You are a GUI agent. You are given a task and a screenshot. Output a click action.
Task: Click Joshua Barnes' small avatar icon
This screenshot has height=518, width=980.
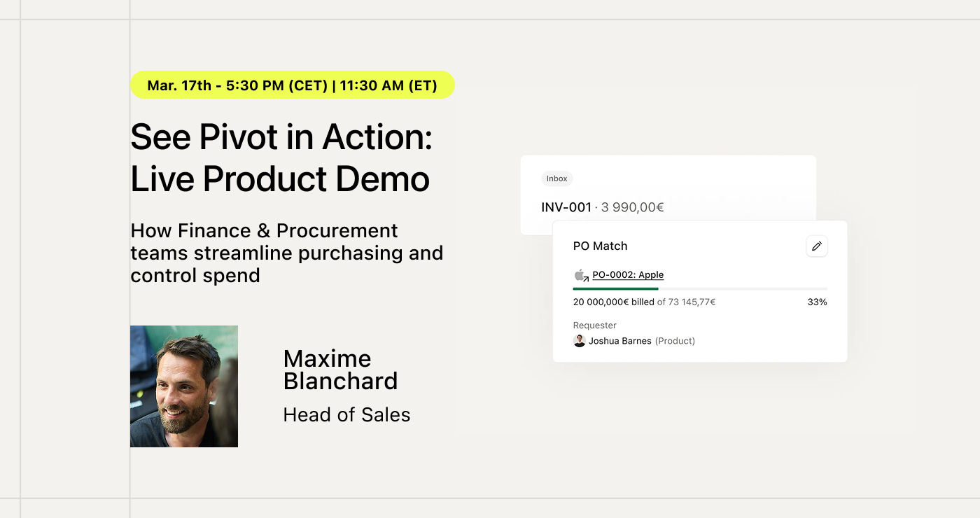[x=580, y=341]
